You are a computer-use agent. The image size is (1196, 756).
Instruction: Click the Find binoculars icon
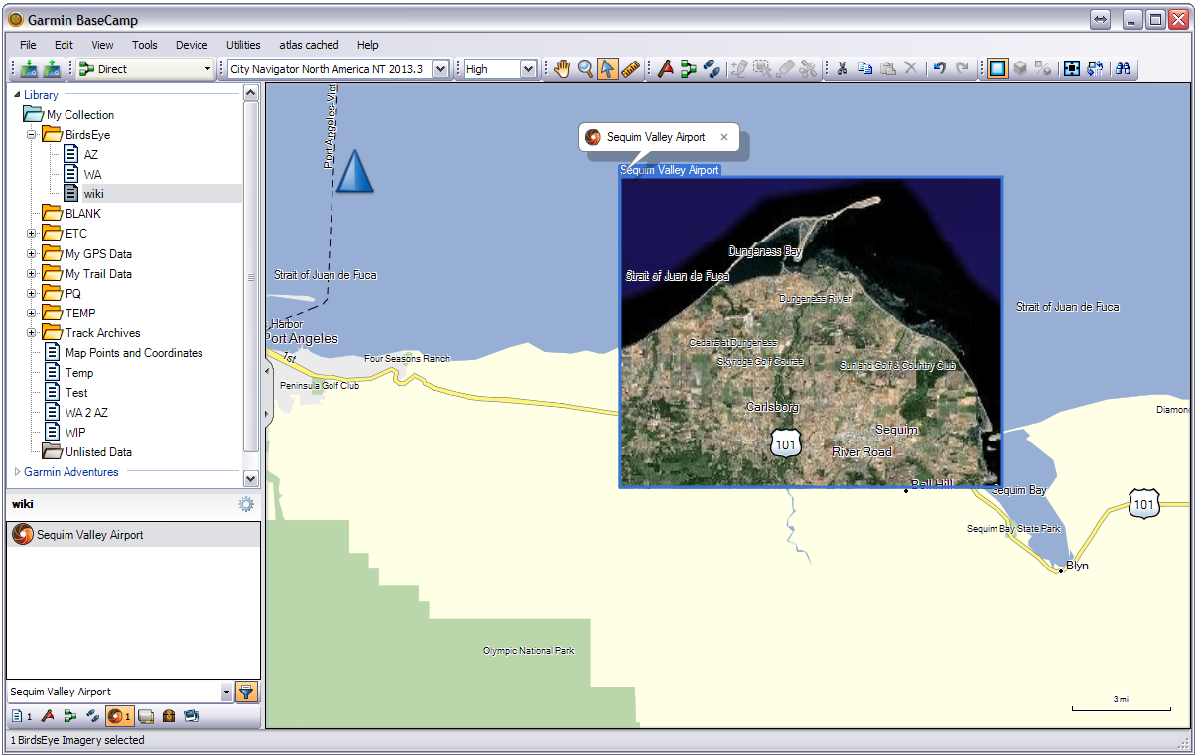coord(1124,68)
